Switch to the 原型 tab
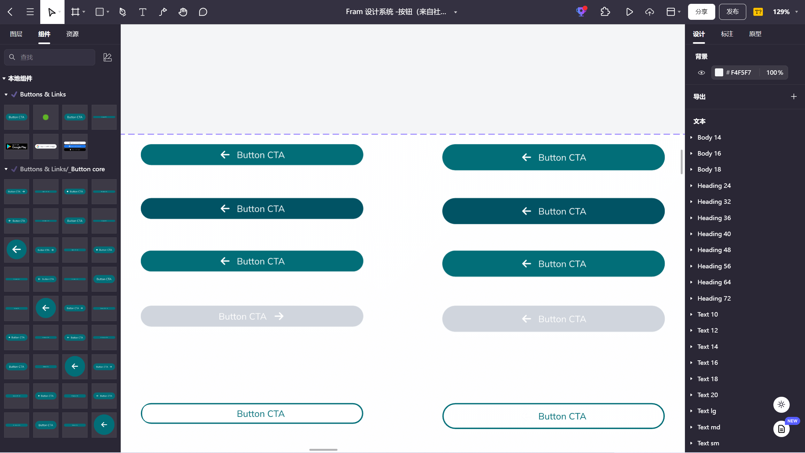 [755, 34]
